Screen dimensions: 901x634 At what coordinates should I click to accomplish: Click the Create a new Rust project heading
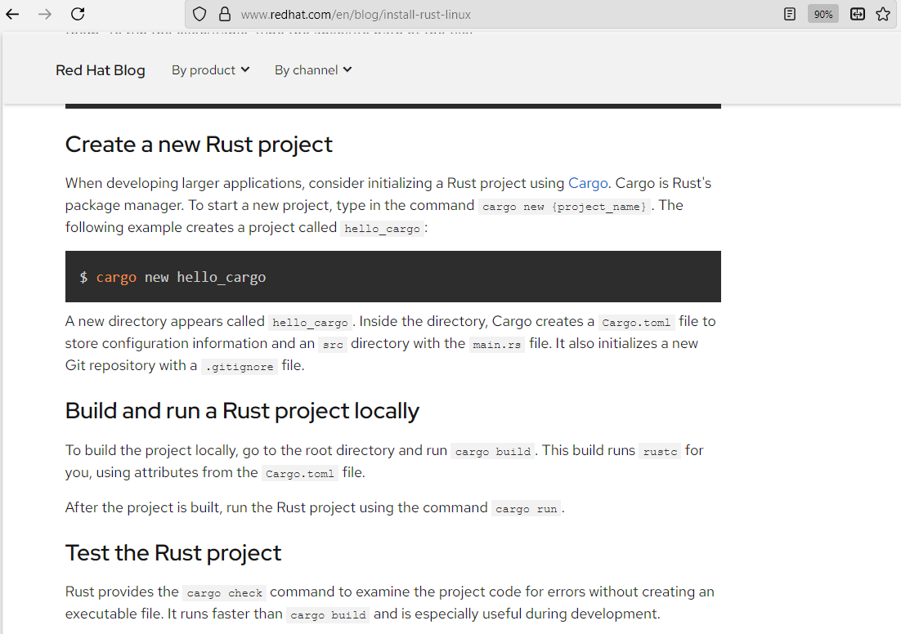coord(199,144)
